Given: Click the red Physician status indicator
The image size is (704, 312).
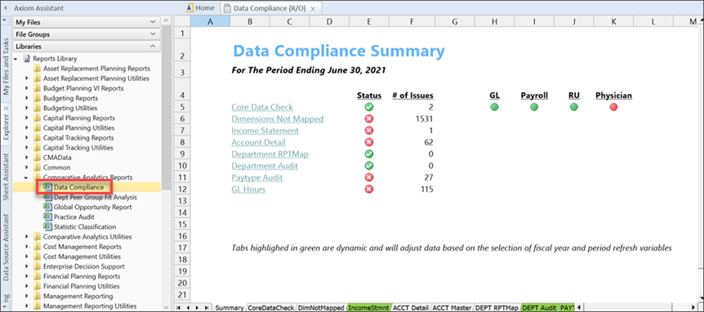Looking at the screenshot, I should pyautogui.click(x=614, y=107).
